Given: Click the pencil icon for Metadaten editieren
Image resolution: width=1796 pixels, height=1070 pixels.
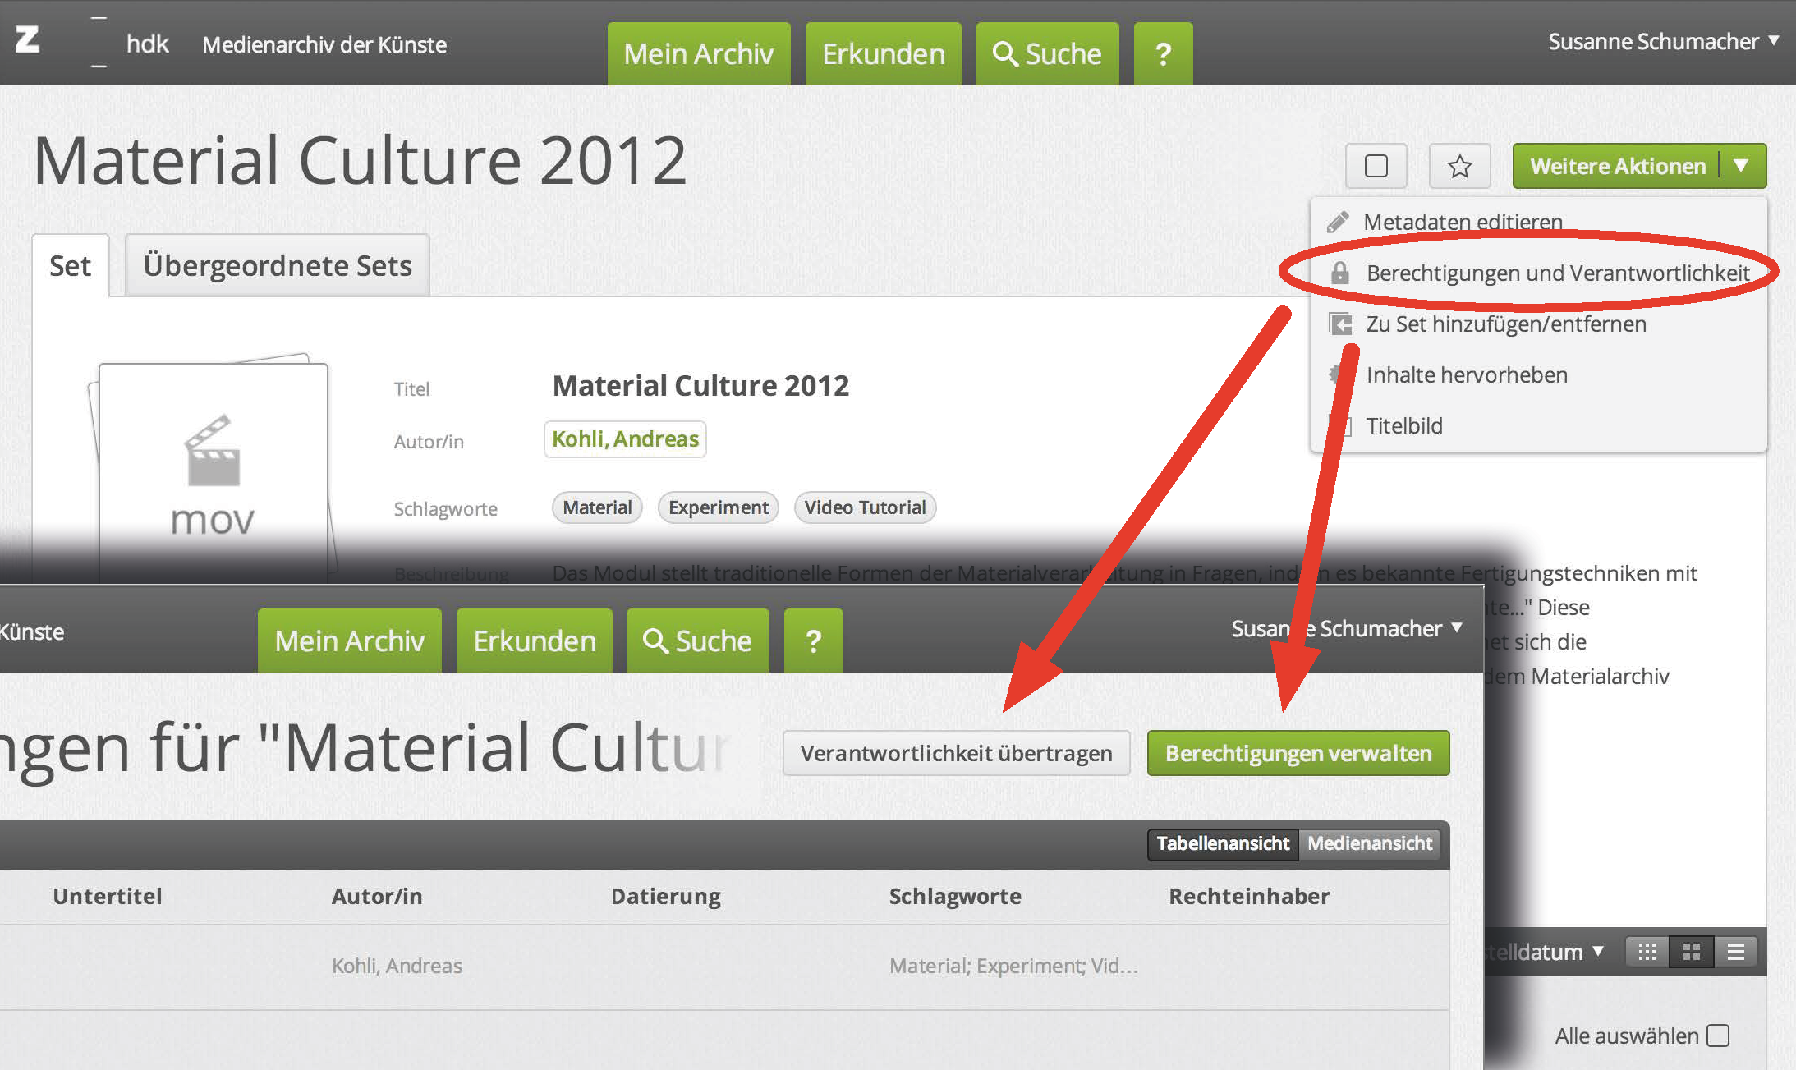Looking at the screenshot, I should [x=1338, y=222].
